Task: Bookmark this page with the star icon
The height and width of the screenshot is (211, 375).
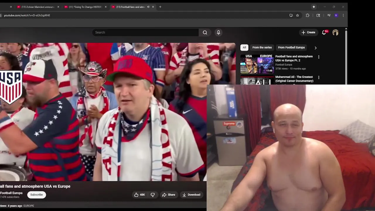Action: [x=297, y=15]
